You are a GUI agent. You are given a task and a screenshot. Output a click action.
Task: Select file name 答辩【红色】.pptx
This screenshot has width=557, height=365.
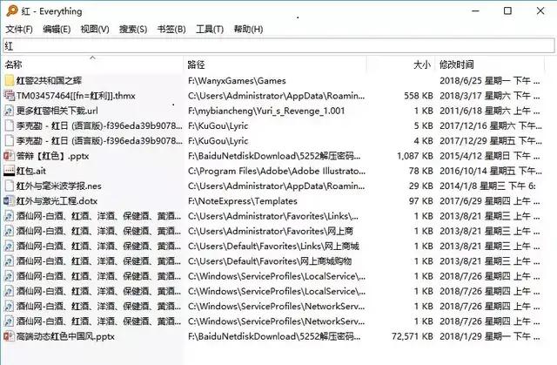click(52, 156)
